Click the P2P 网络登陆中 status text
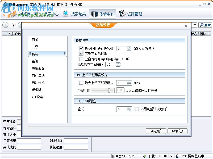The image size is (213, 159). pos(195,156)
